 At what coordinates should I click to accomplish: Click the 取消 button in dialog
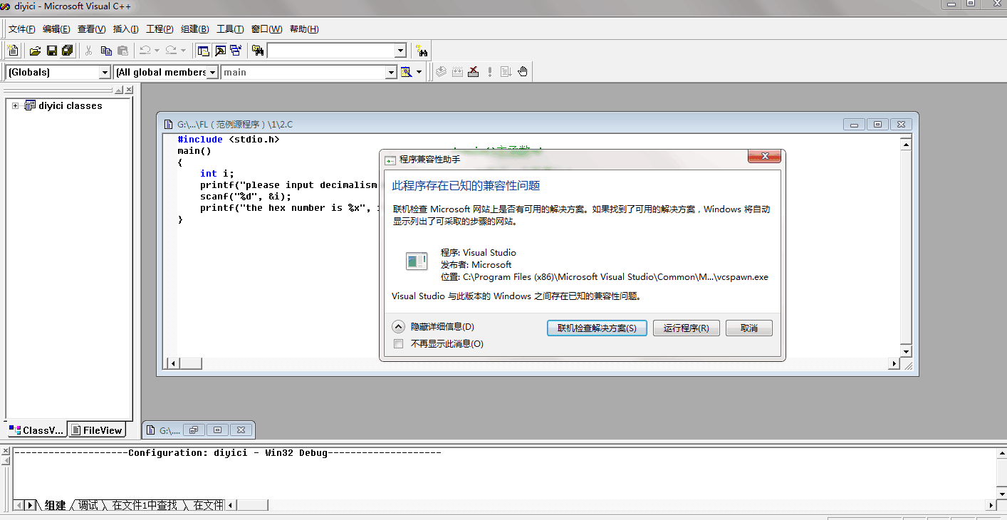pyautogui.click(x=749, y=328)
